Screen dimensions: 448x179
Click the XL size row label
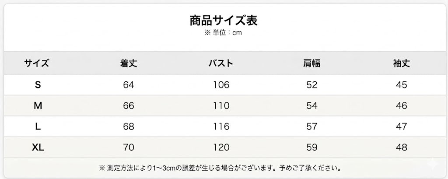click(38, 147)
